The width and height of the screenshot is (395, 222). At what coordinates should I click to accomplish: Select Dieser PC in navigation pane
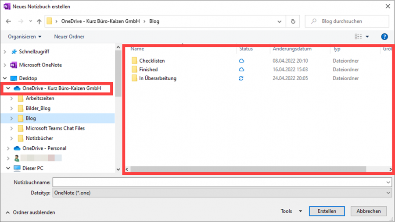[x=33, y=168]
